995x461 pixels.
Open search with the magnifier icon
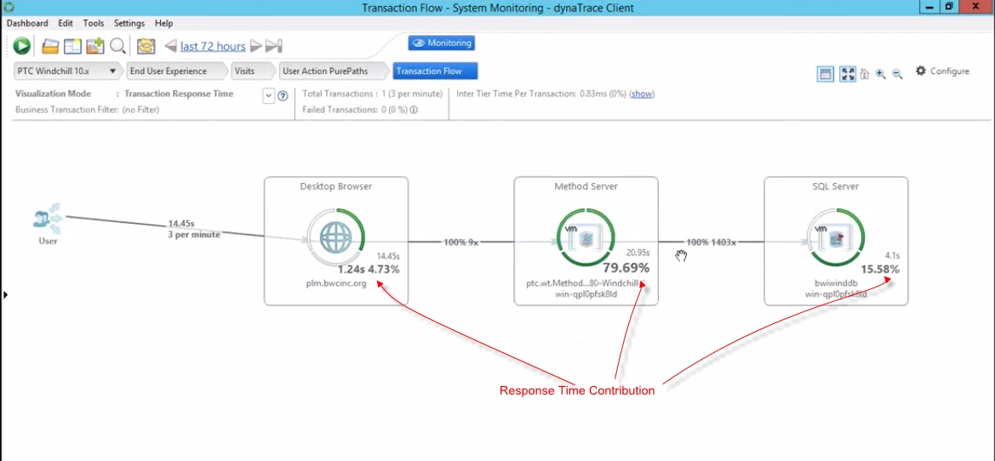(x=117, y=46)
